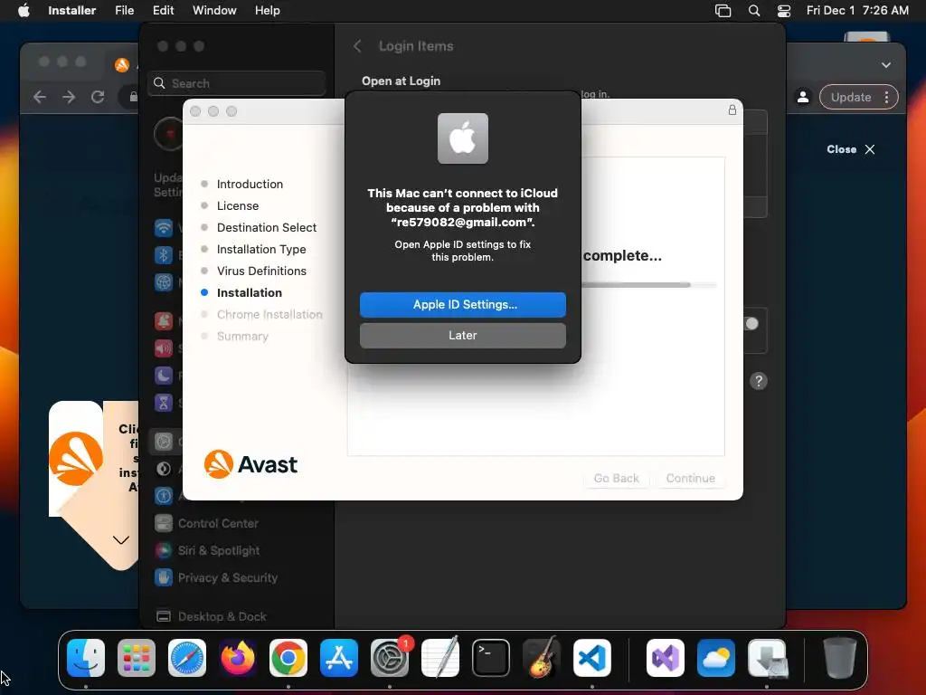The height and width of the screenshot is (695, 926).
Task: Click the Avast tab favicon in browser
Action: [x=122, y=65]
